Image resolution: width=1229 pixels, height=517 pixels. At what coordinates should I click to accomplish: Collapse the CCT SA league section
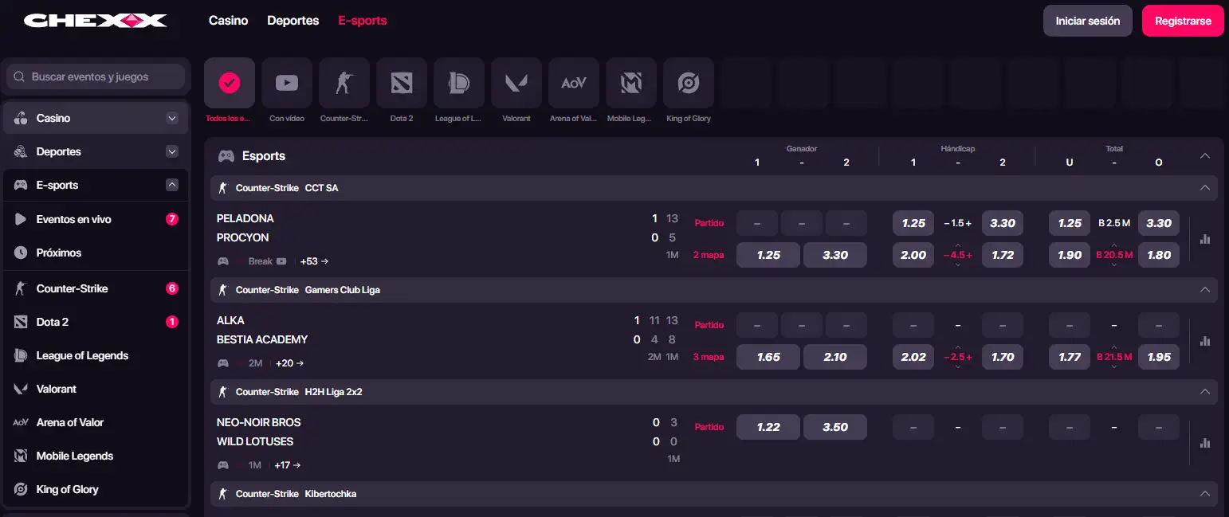[1205, 188]
